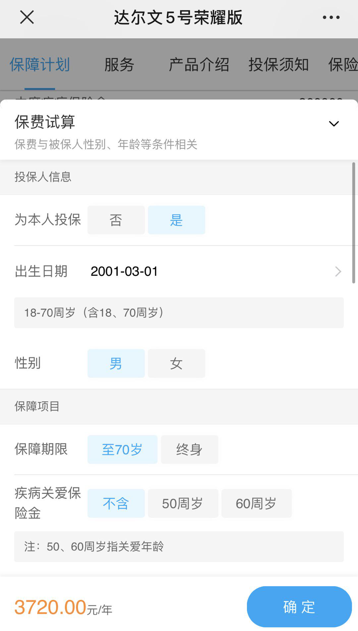Go to the 产品介绍 tab

(199, 65)
